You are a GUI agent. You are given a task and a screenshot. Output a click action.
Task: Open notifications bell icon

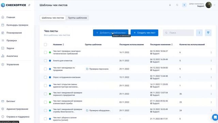170,5
